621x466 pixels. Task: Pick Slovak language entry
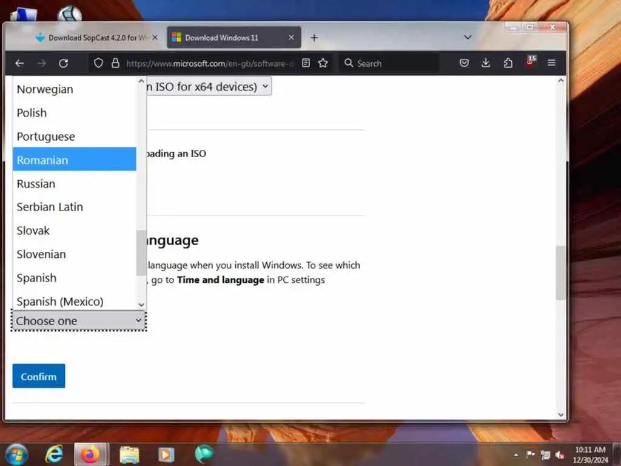(x=75, y=231)
